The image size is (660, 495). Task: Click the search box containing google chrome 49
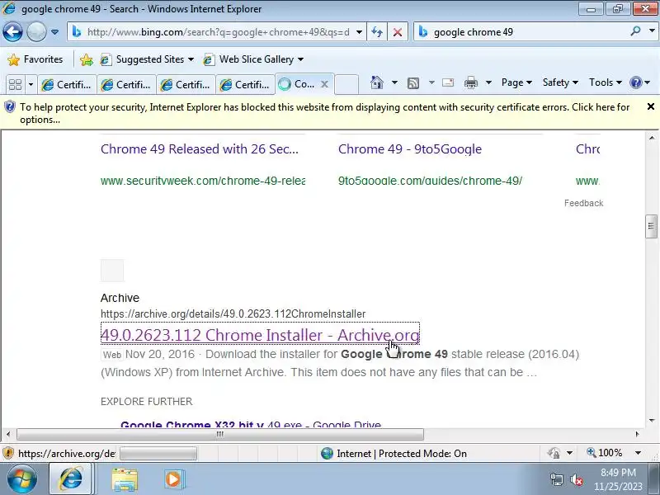tap(522, 32)
